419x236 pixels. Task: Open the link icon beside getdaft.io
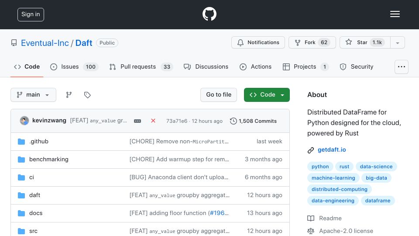310,150
